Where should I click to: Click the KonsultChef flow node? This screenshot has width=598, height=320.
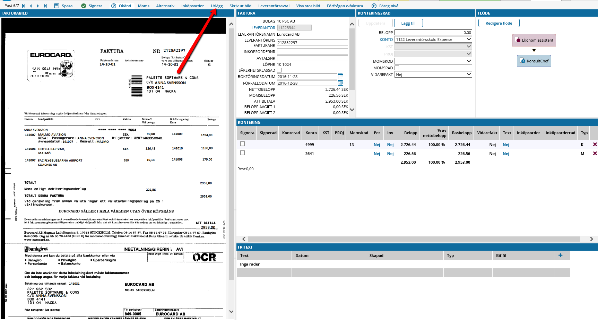[x=534, y=61]
